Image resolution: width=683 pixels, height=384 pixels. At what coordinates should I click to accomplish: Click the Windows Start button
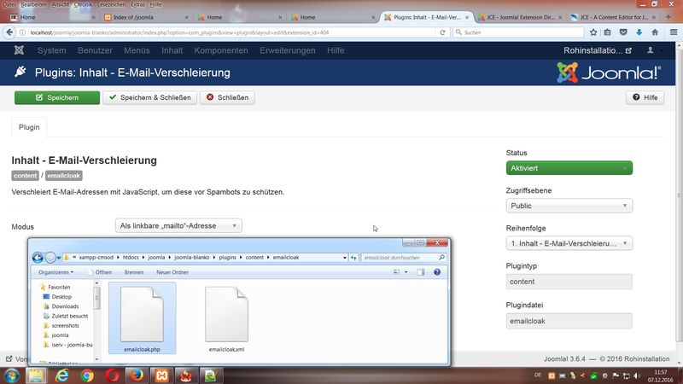(x=12, y=375)
